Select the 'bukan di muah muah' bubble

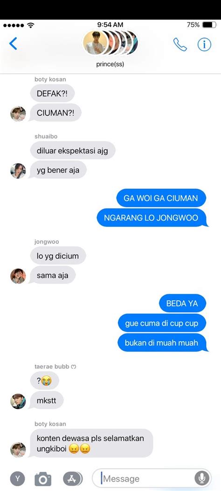click(162, 343)
